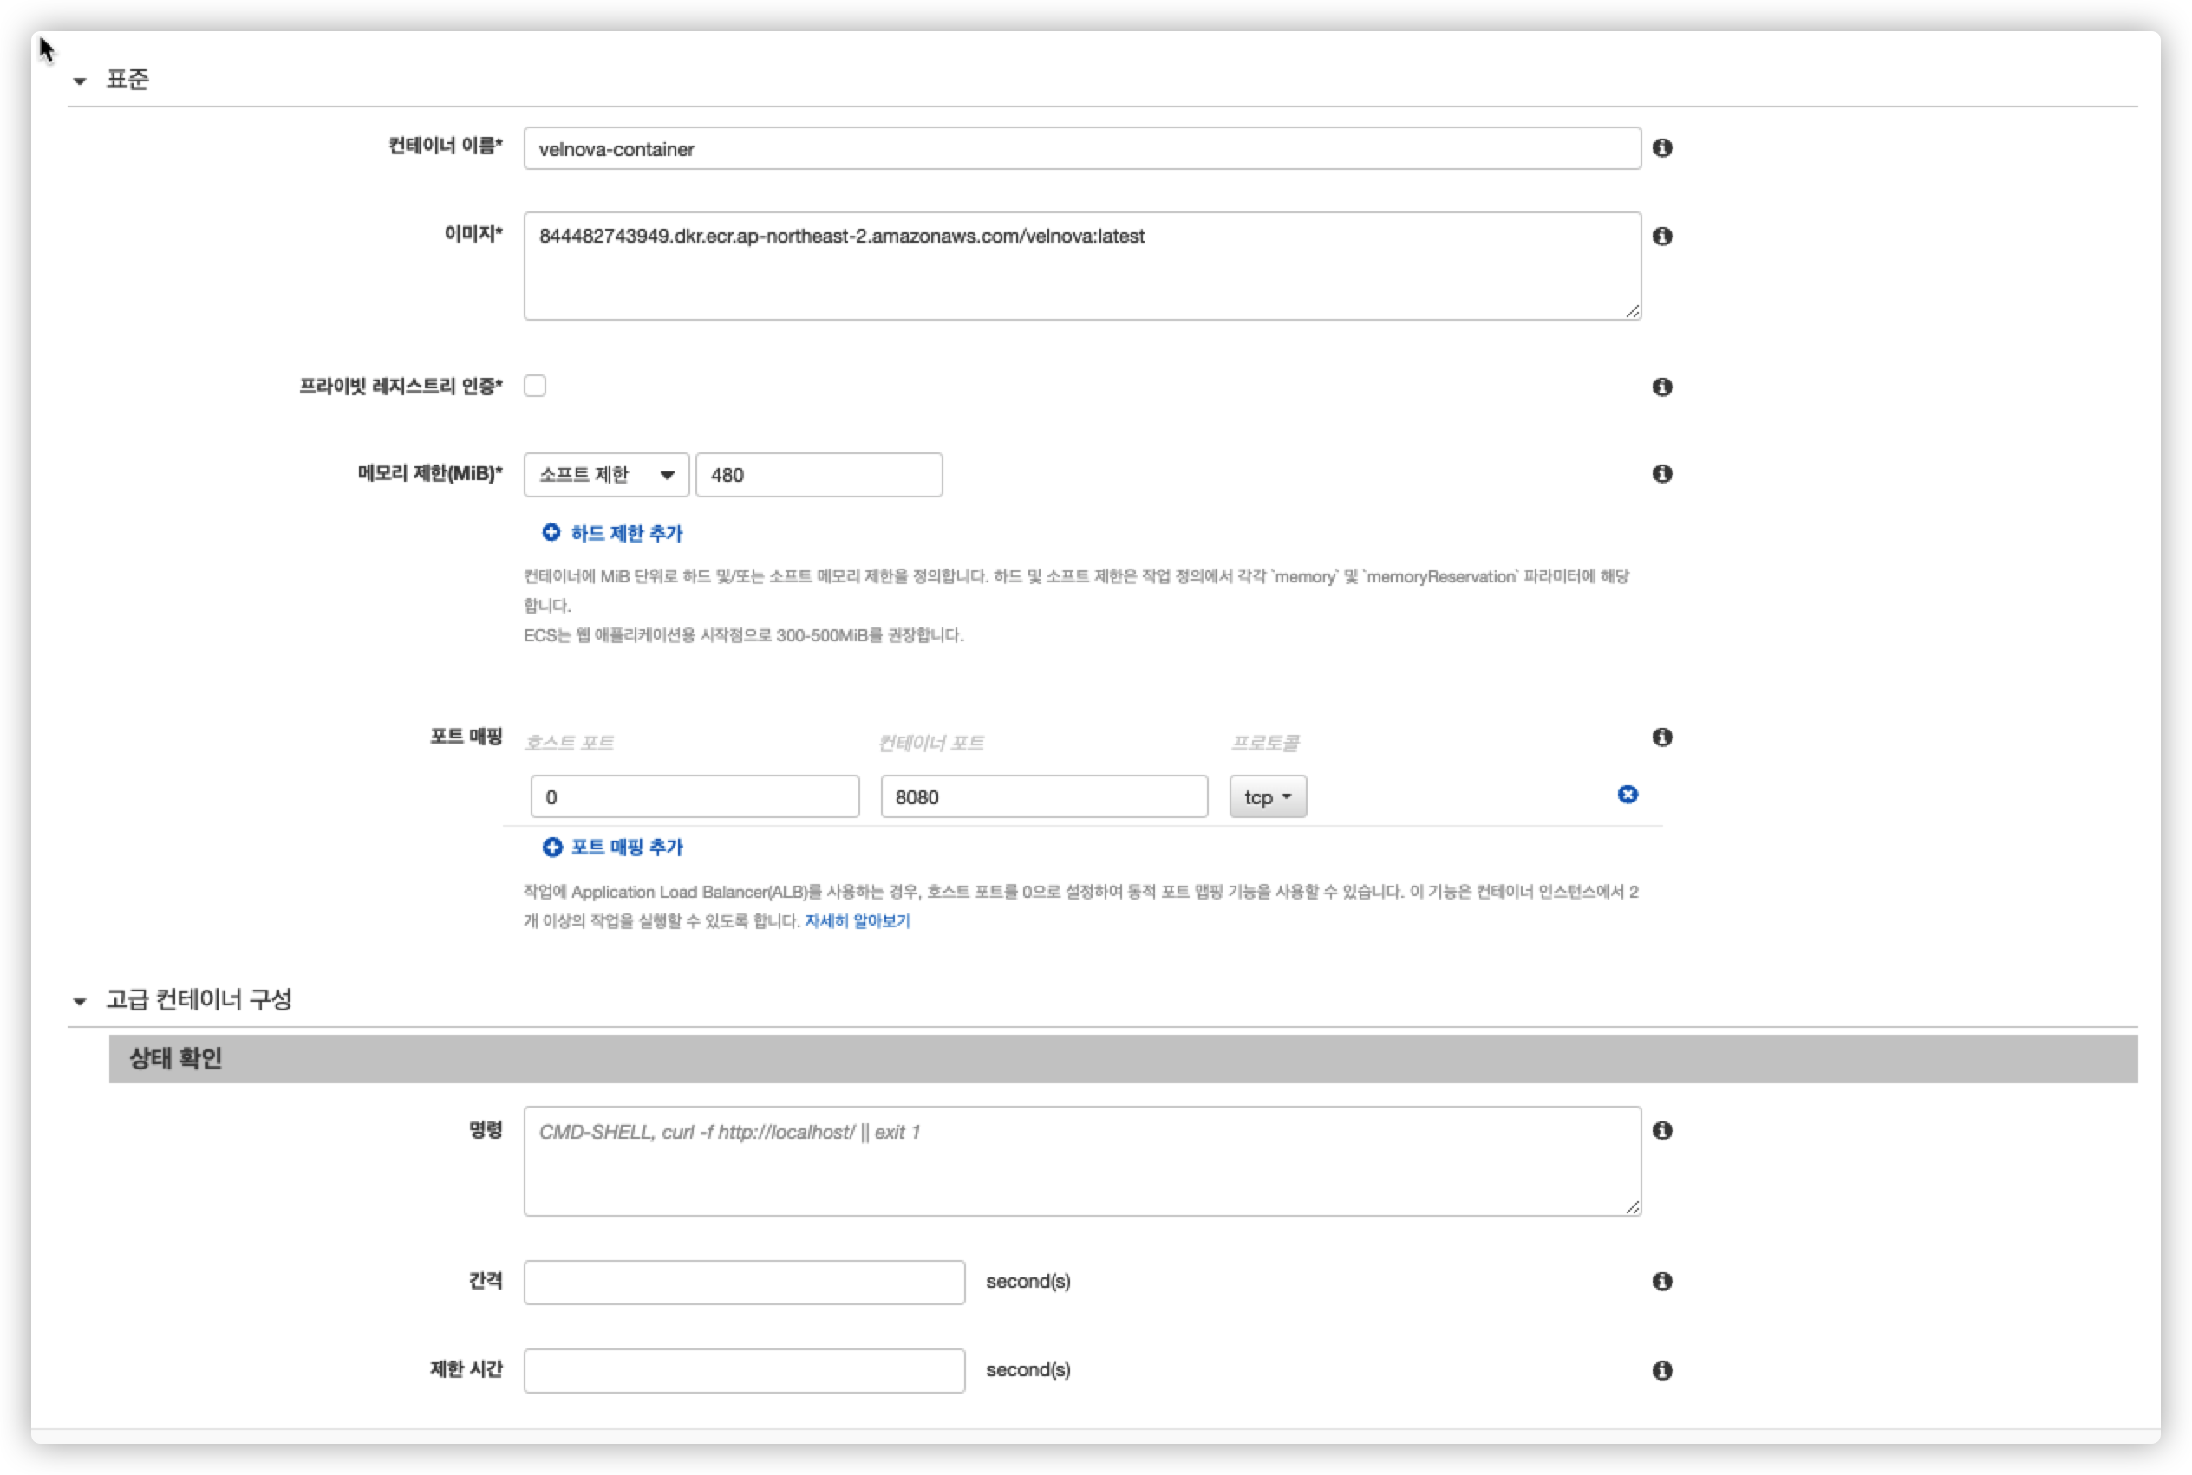
Task: Open the tcp protocol dropdown
Action: pyautogui.click(x=1267, y=796)
